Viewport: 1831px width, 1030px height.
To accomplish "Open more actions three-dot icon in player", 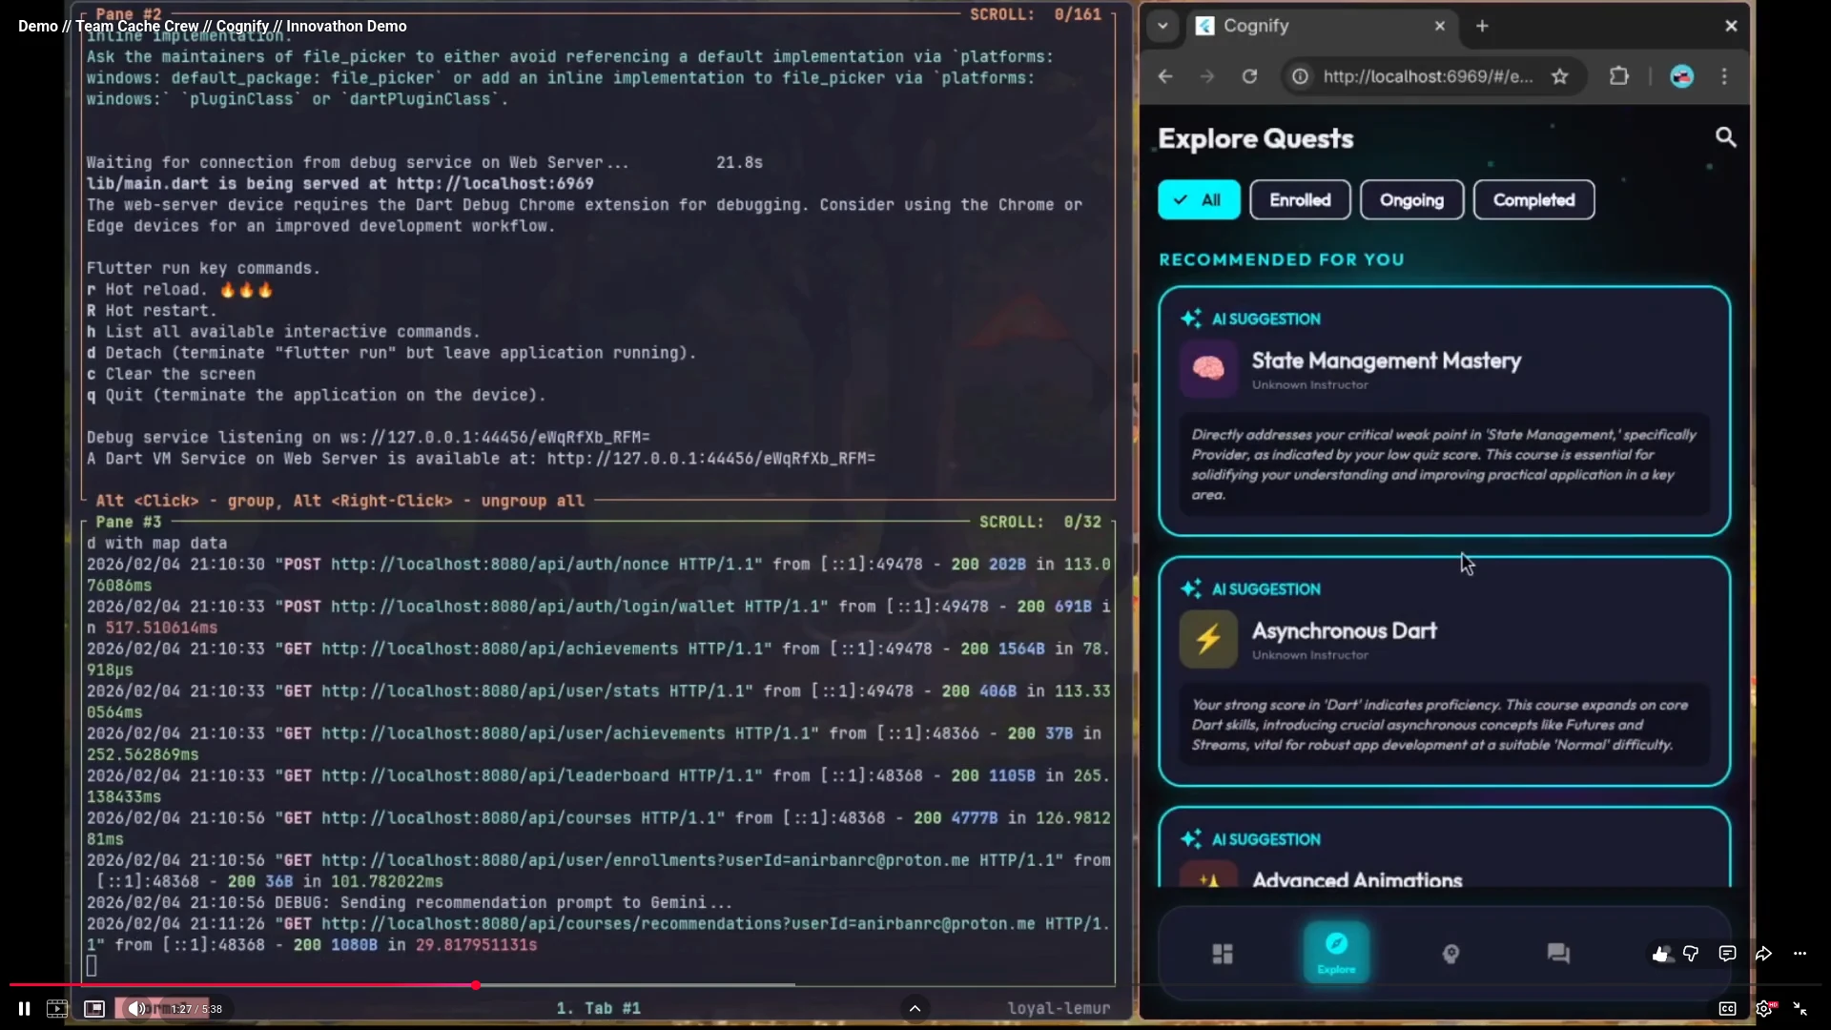I will click(x=1800, y=954).
